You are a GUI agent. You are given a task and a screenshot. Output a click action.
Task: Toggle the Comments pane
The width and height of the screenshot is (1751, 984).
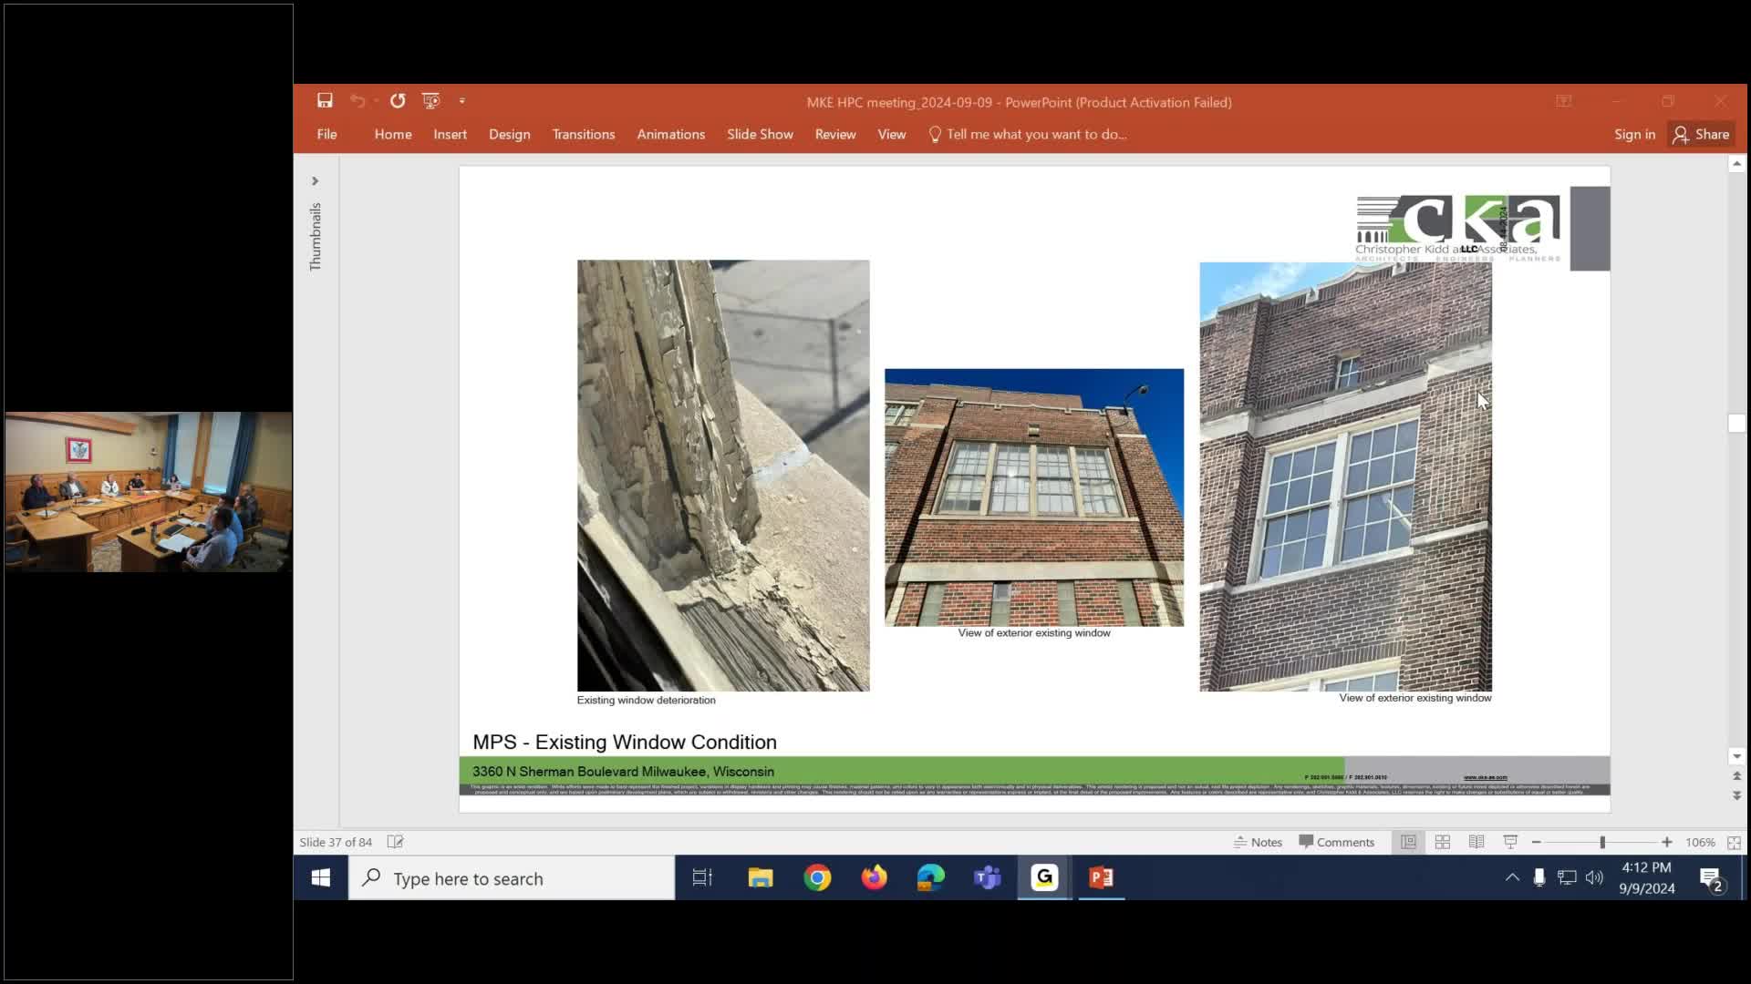1336,843
